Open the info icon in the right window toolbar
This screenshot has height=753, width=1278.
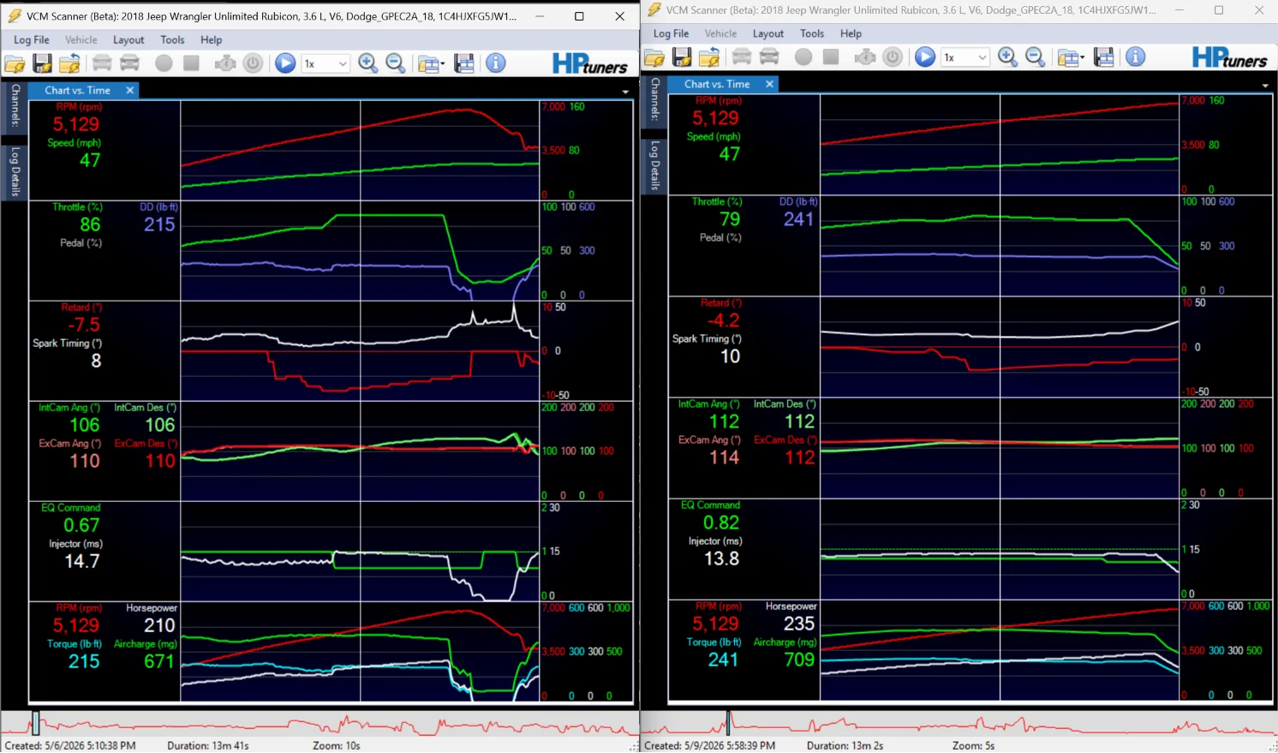(x=1136, y=57)
